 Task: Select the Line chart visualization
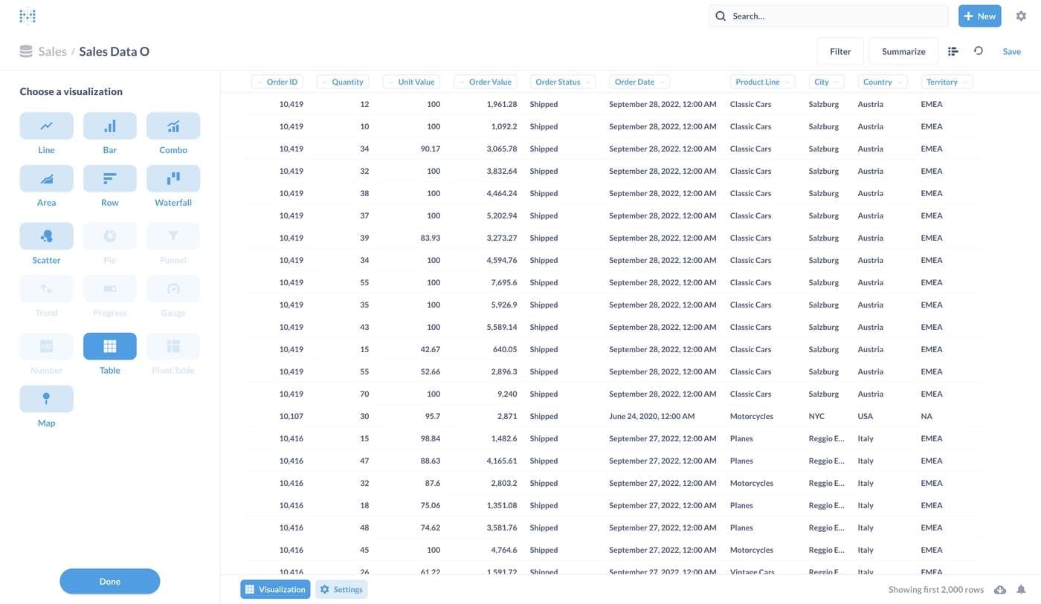tap(46, 126)
